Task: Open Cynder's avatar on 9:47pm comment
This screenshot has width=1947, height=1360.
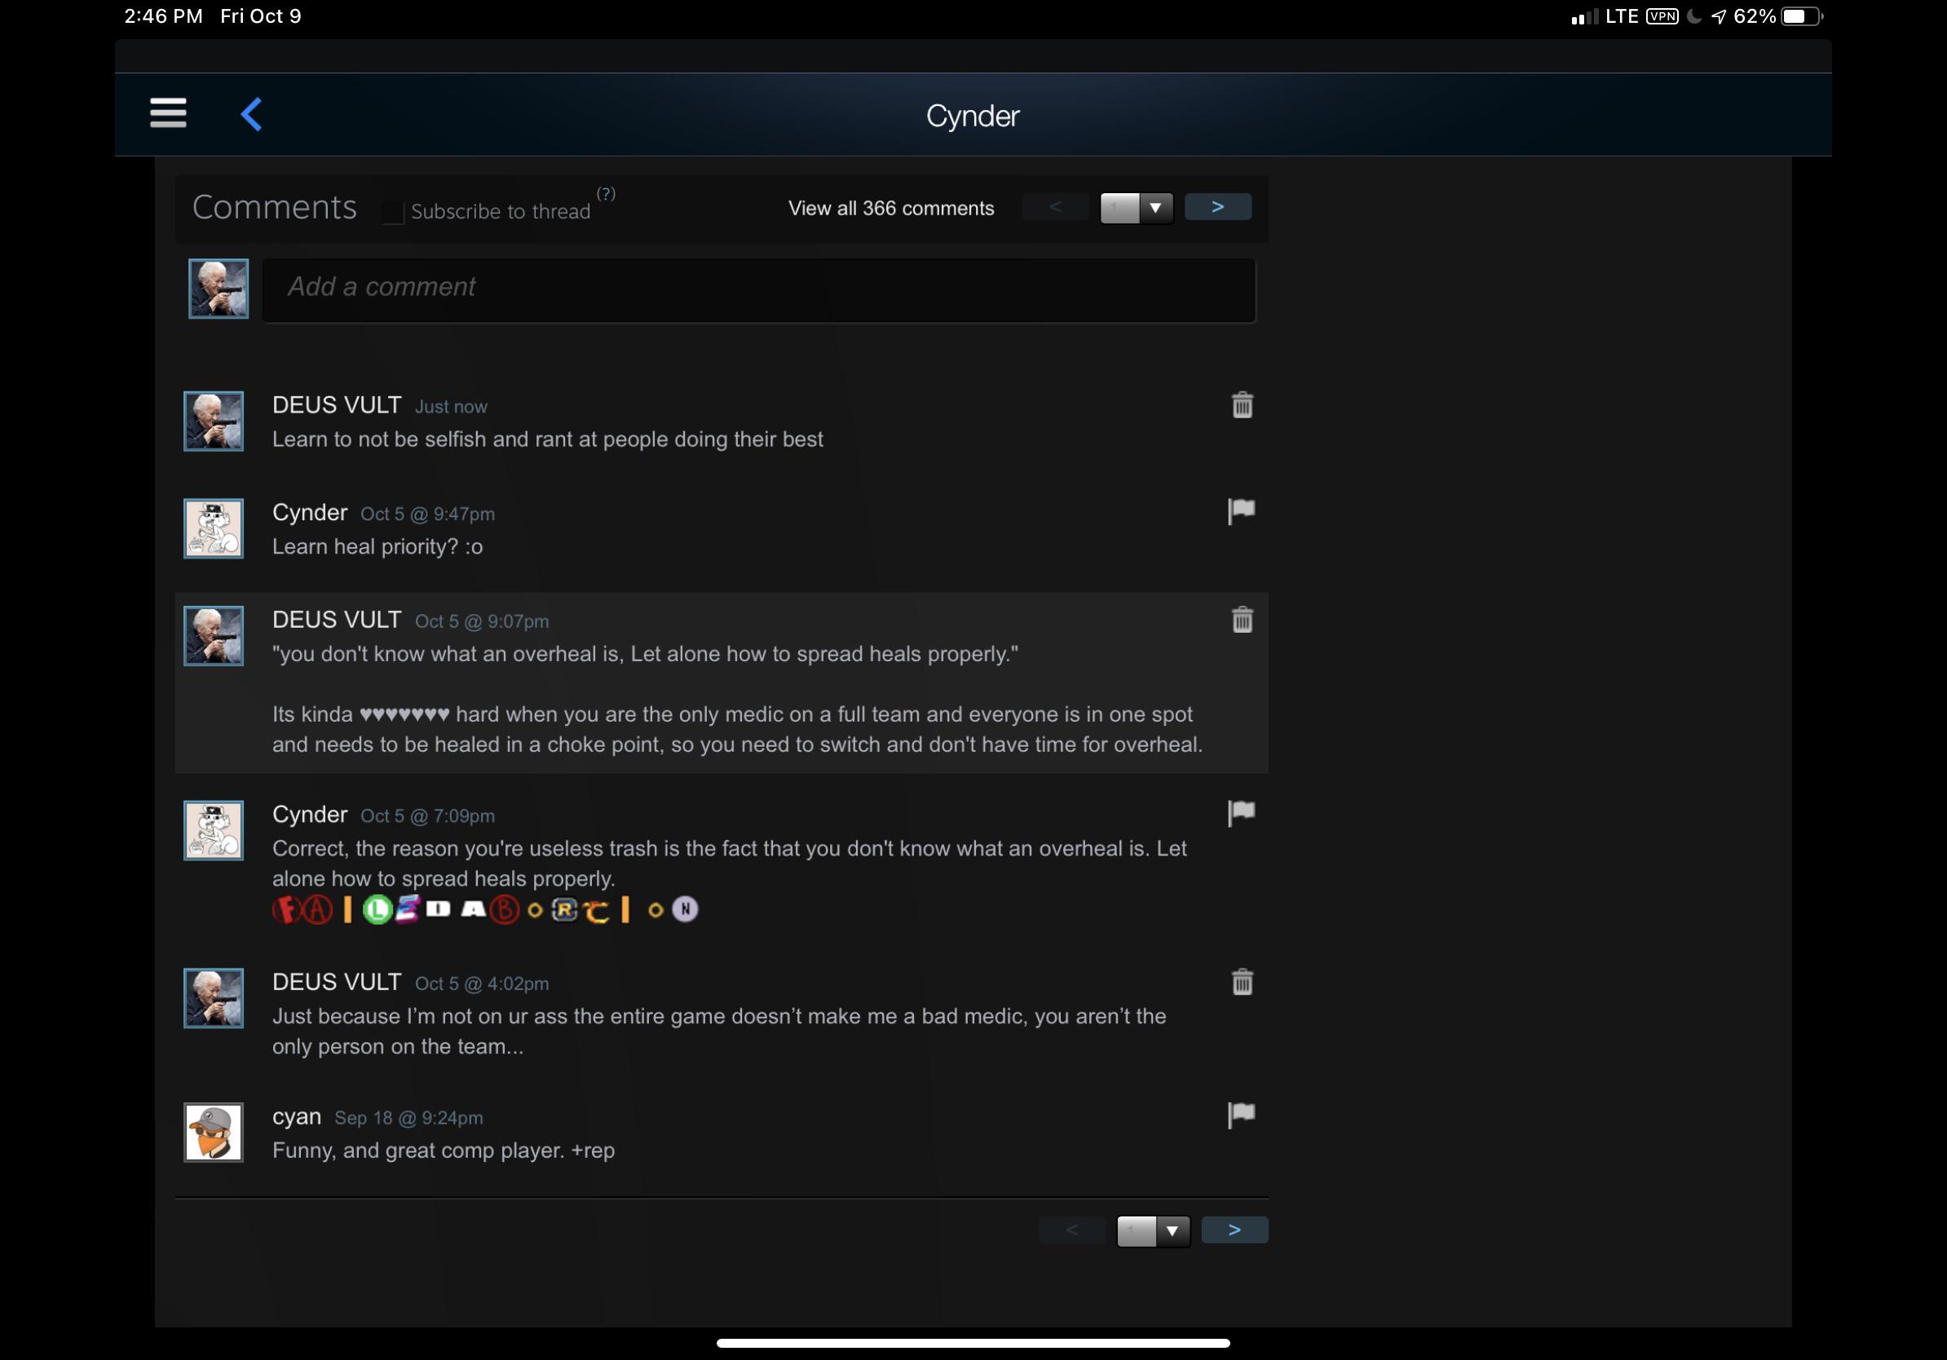Action: [x=214, y=528]
